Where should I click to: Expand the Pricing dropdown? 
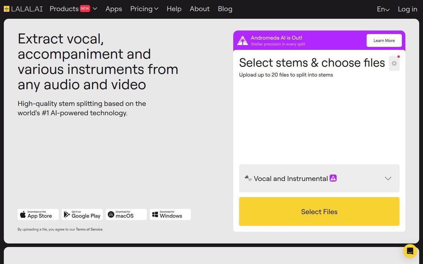pyautogui.click(x=144, y=9)
